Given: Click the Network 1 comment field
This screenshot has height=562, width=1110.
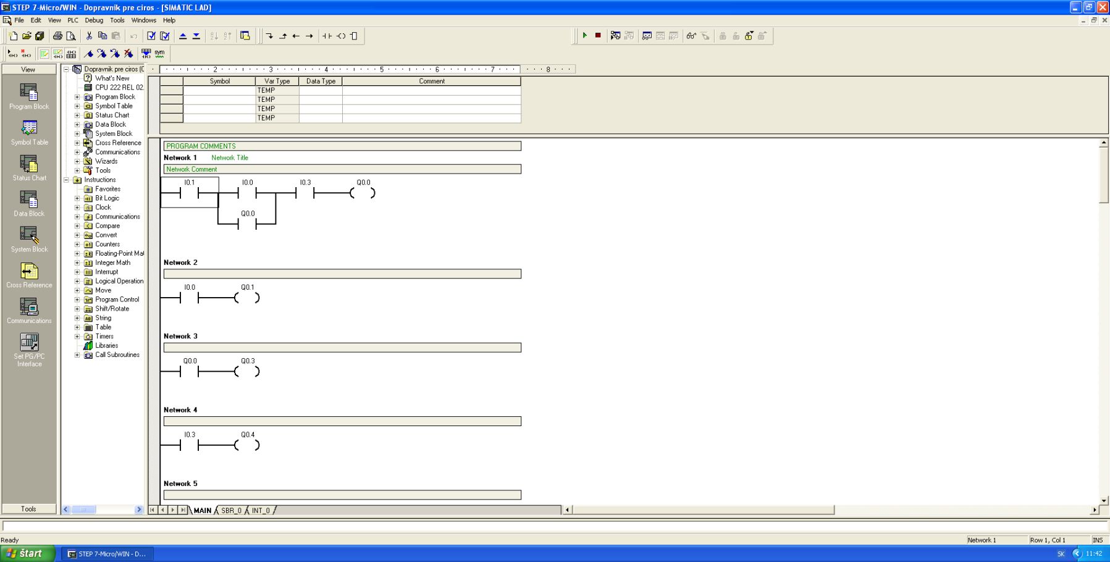Looking at the screenshot, I should [342, 169].
